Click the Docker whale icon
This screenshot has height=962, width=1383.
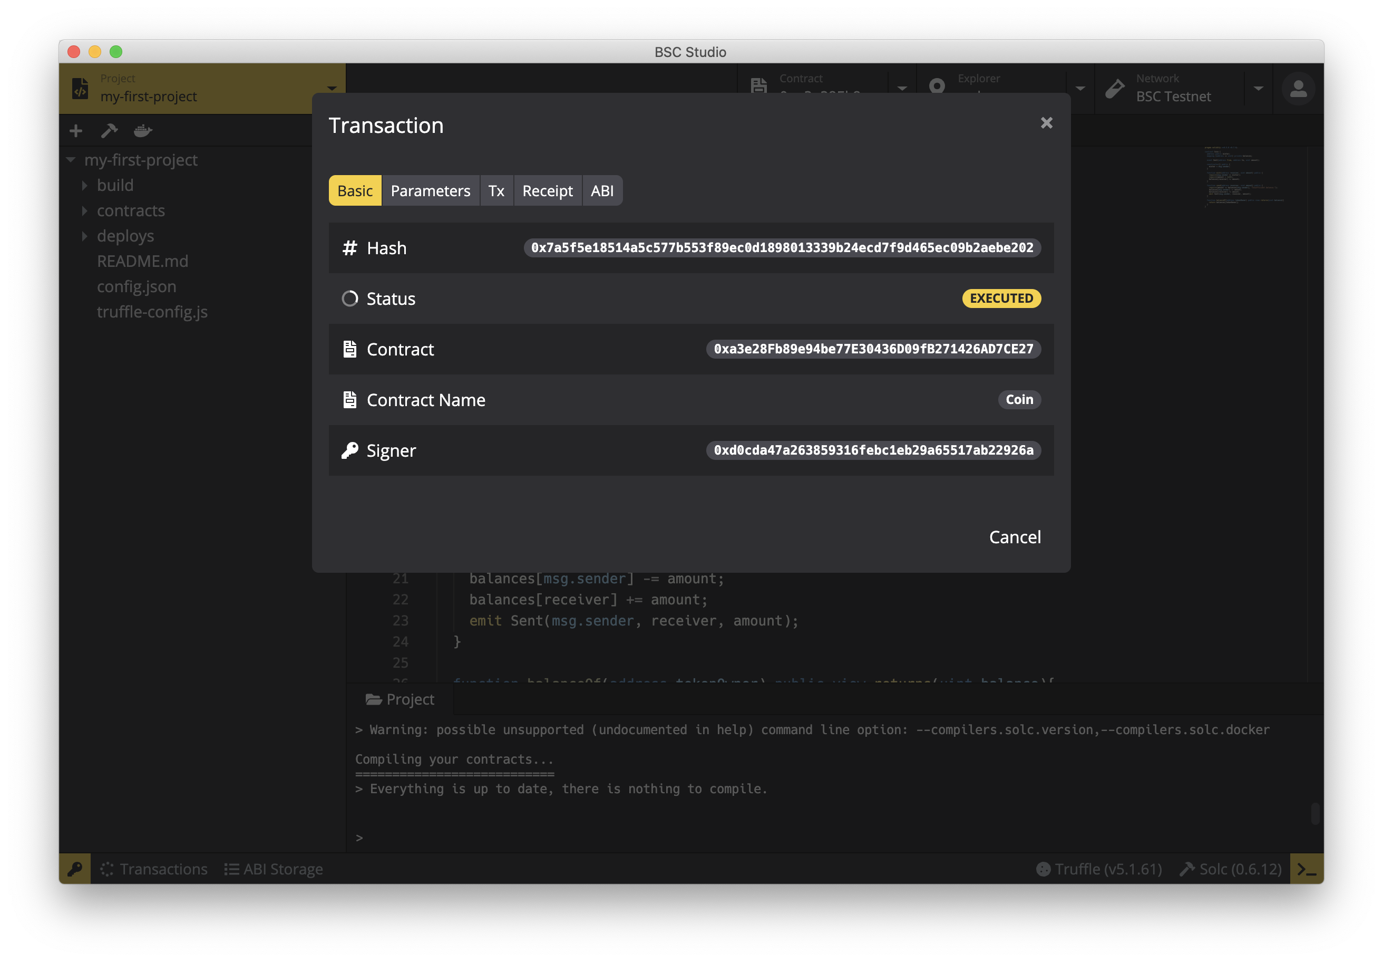coord(143,131)
